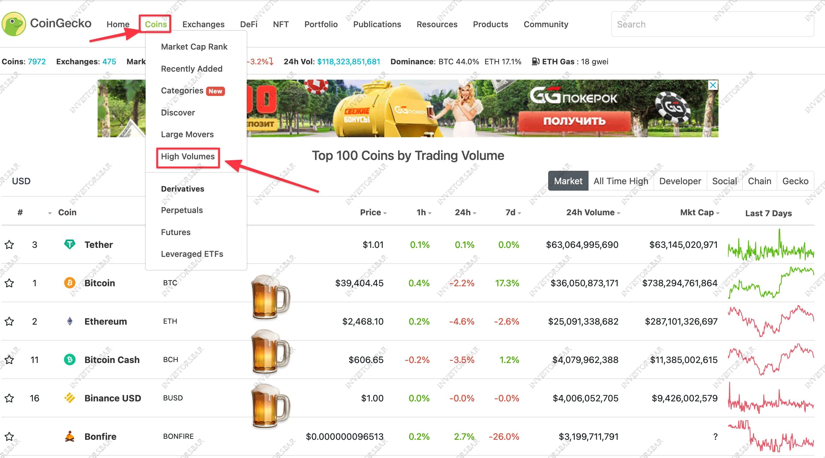This screenshot has height=458, width=825.
Task: Close the poker ad banner
Action: pos(713,85)
